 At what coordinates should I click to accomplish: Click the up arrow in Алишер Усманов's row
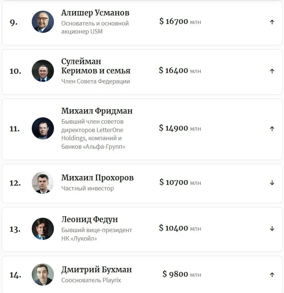tap(272, 22)
